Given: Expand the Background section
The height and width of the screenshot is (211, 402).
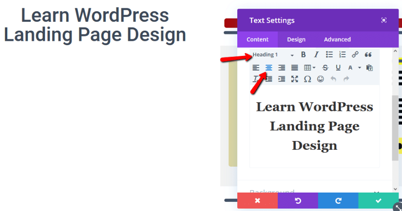Looking at the screenshot, I should [315, 191].
